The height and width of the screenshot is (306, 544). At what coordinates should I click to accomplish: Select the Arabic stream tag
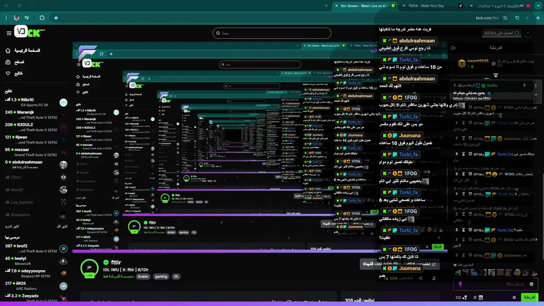[143, 276]
